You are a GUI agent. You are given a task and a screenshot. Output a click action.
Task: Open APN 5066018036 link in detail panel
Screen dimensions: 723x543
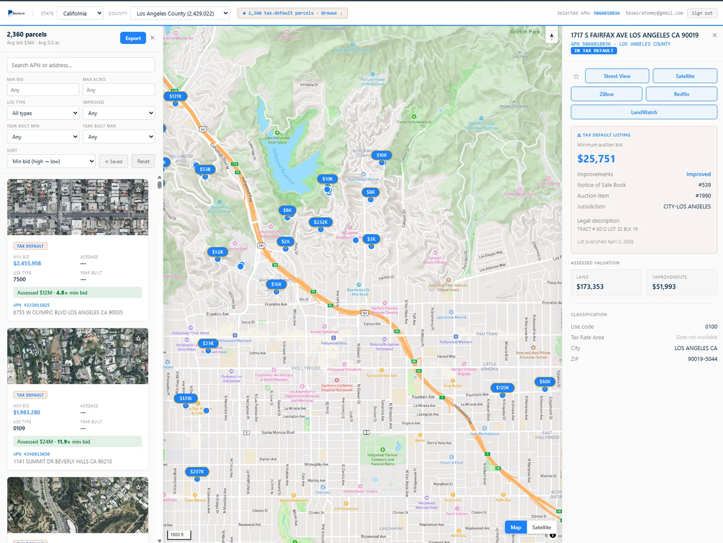click(x=590, y=44)
